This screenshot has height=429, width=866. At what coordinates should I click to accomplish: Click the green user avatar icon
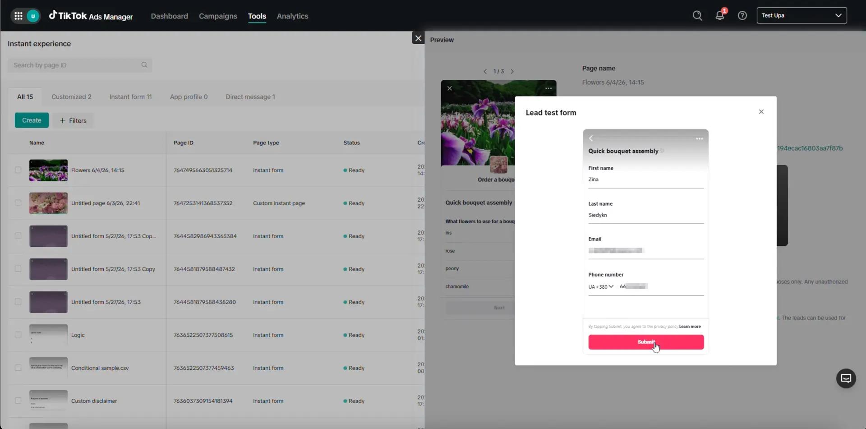tap(33, 16)
